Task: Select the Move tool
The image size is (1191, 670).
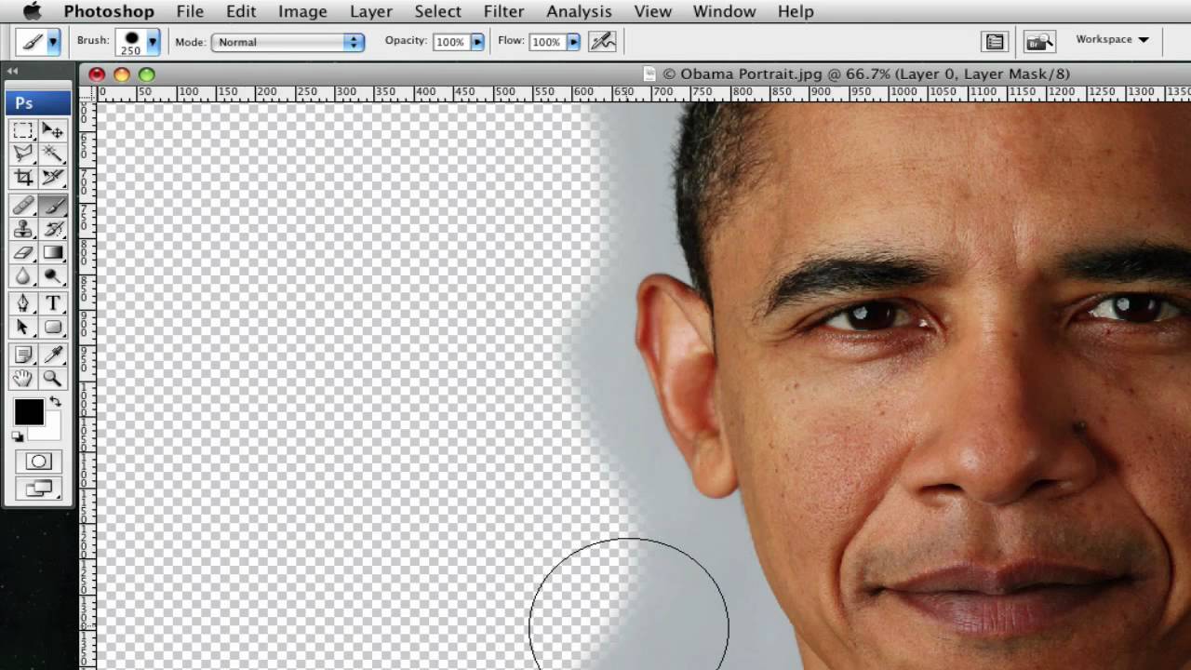Action: point(53,131)
